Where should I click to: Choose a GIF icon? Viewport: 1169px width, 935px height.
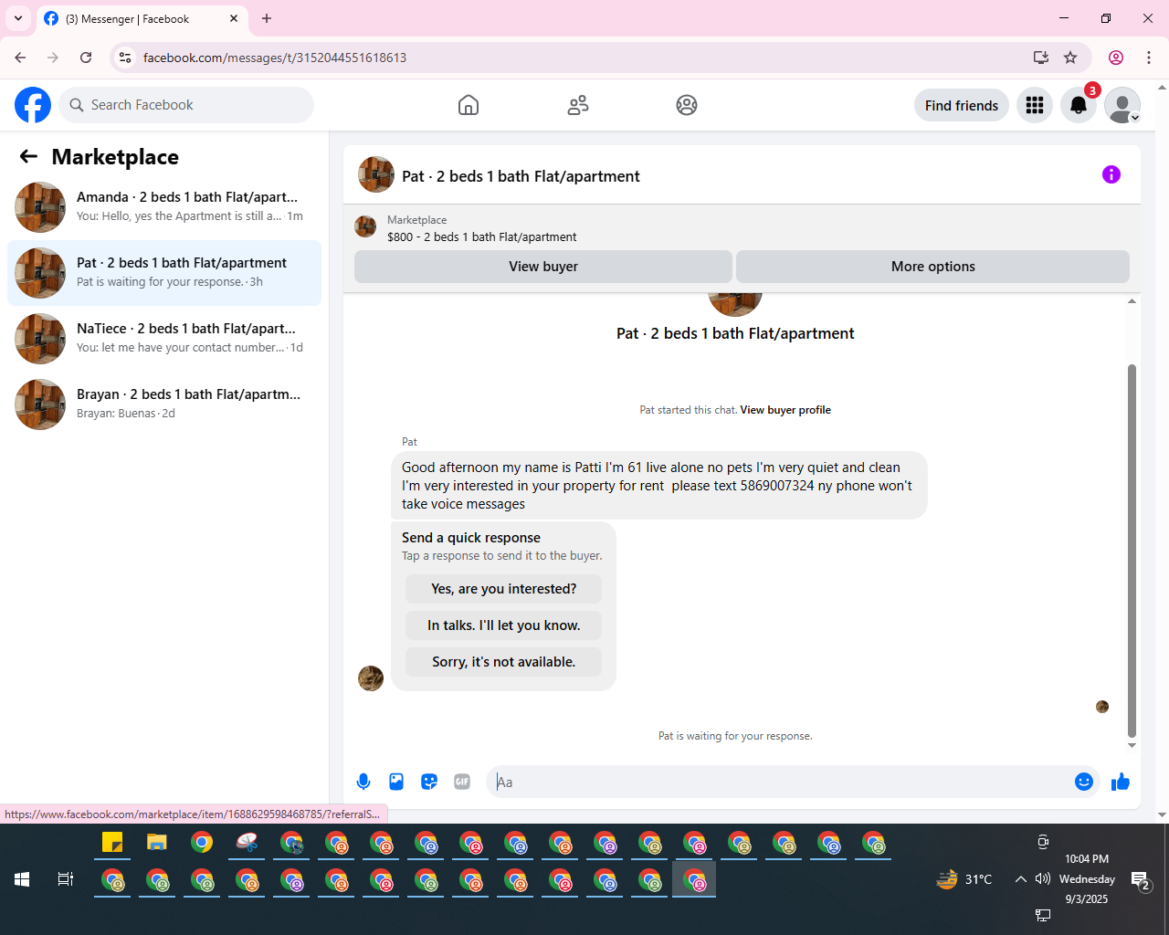tap(462, 782)
